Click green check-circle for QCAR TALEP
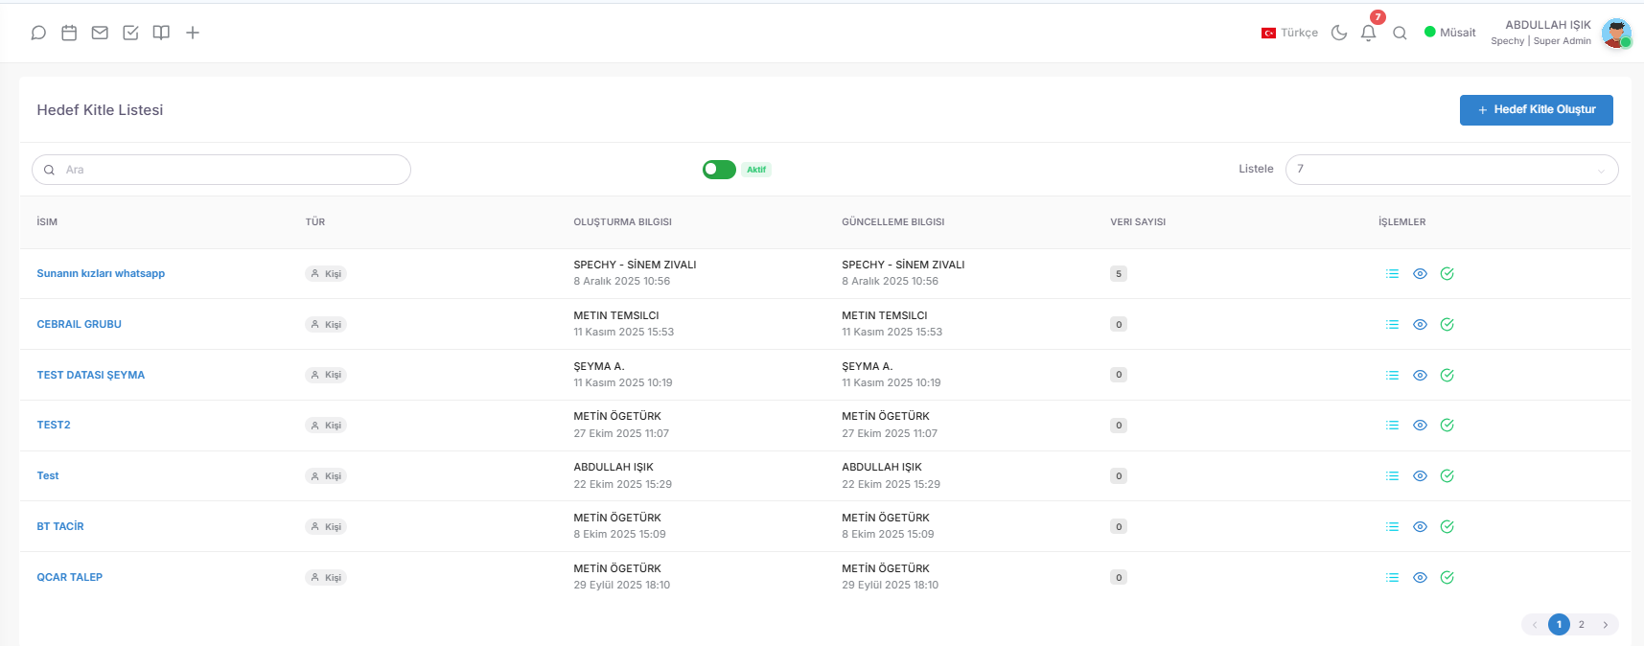This screenshot has width=1644, height=646. coord(1447,578)
